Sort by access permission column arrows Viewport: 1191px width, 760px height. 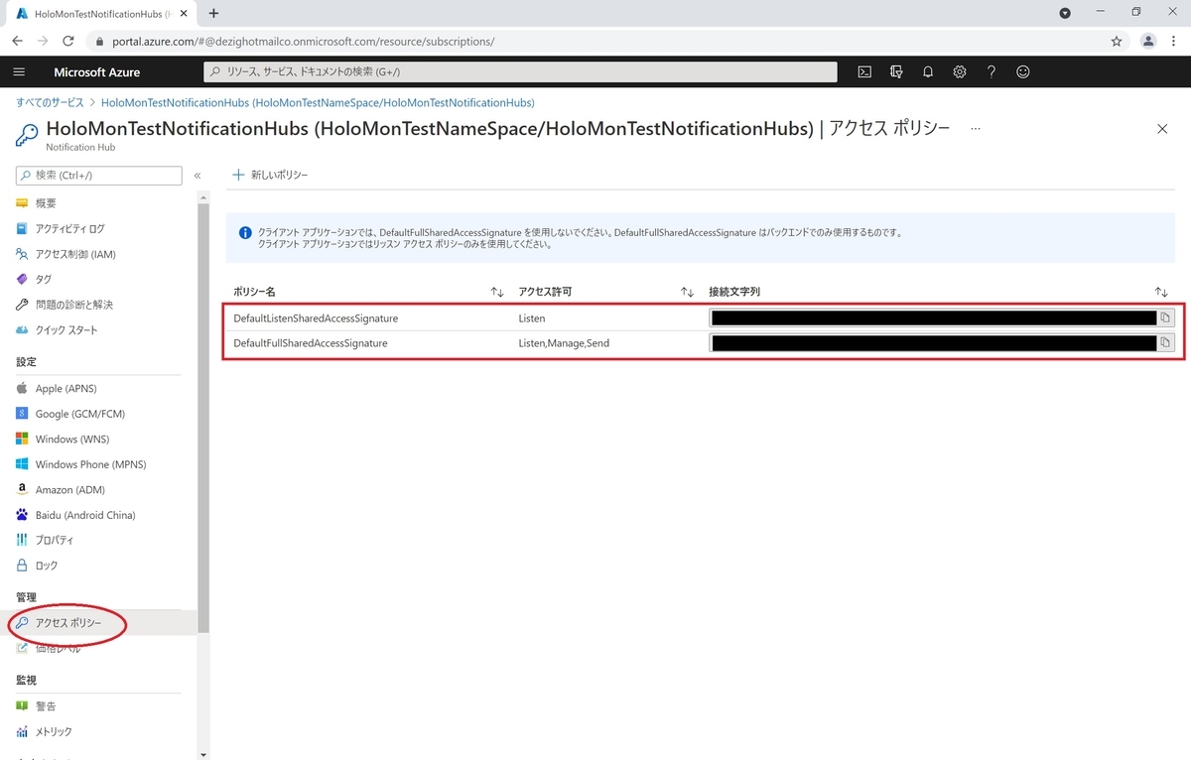click(687, 292)
